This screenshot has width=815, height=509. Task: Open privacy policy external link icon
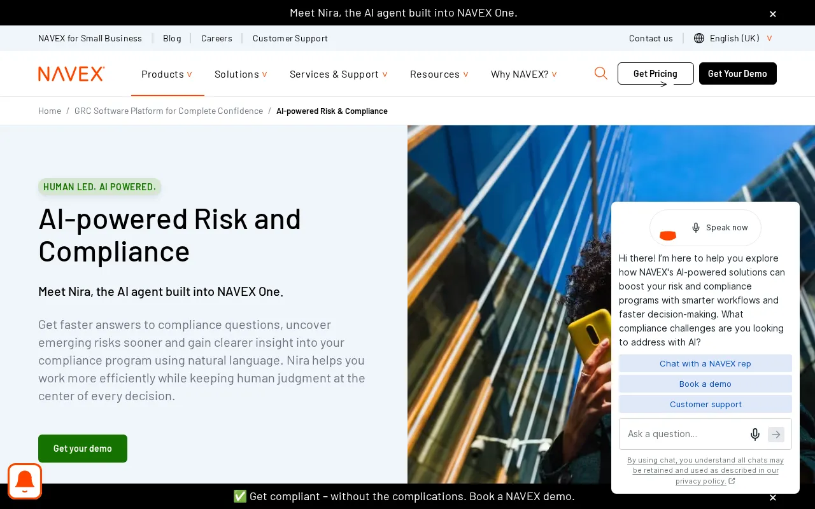coord(732,481)
